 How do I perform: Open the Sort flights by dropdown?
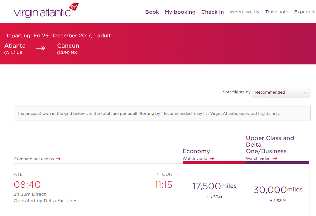[x=281, y=92]
